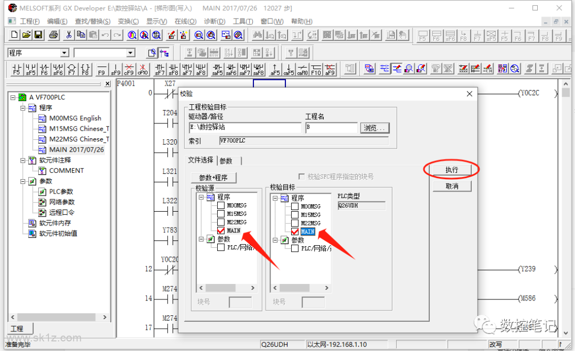
Task: Click the 参数+程序 button
Action: click(213, 178)
